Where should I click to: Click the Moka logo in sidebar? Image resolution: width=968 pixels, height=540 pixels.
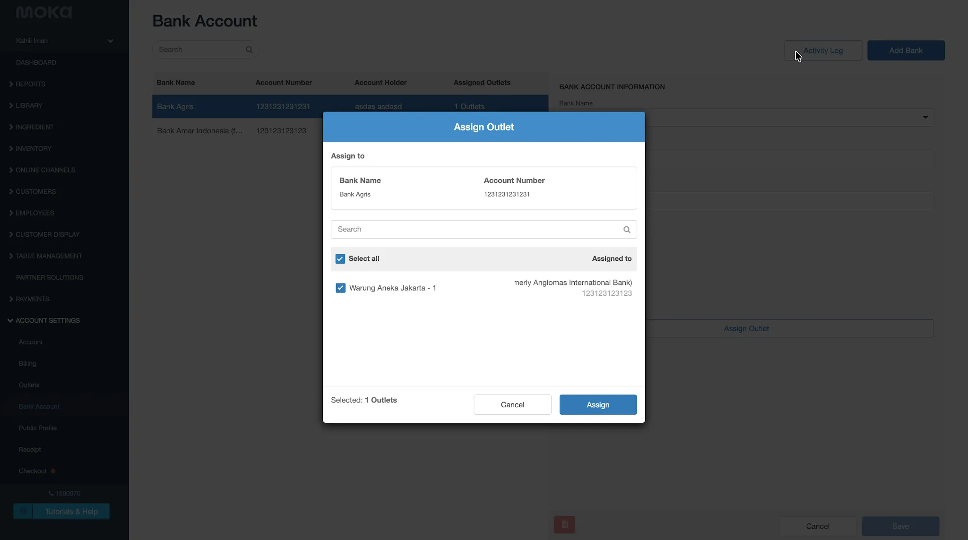click(x=44, y=12)
